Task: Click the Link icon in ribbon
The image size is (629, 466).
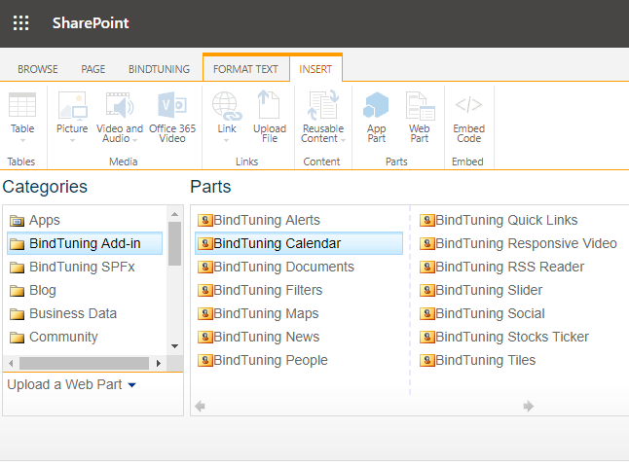Action: 227,105
